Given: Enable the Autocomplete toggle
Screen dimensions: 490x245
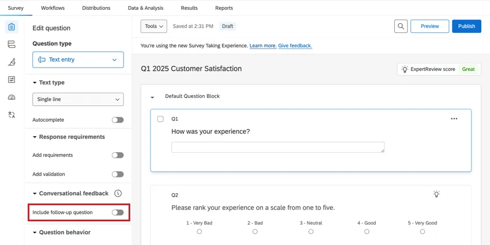Looking at the screenshot, I should tap(118, 120).
